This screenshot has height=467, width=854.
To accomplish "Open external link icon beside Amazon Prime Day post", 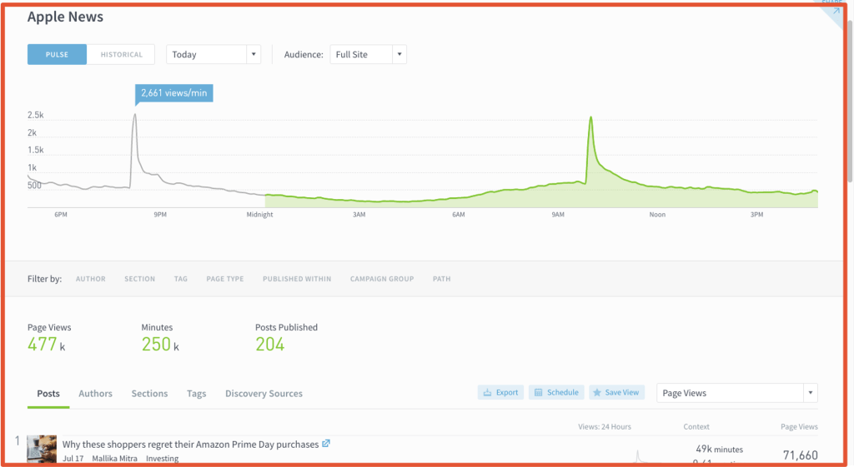I will tap(326, 444).
